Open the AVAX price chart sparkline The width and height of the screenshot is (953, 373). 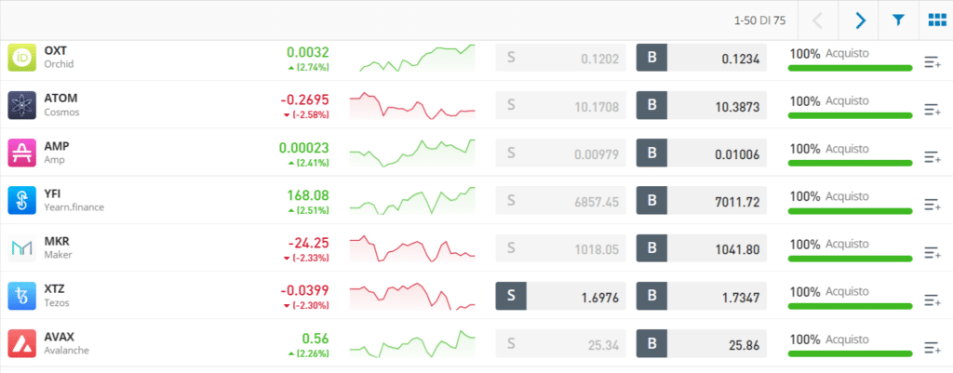[x=412, y=344]
